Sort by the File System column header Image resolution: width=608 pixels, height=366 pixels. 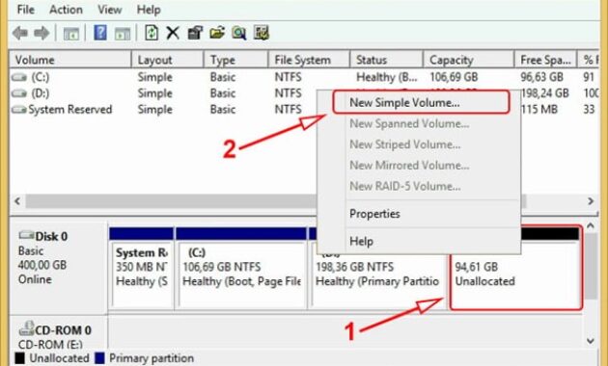click(x=309, y=60)
